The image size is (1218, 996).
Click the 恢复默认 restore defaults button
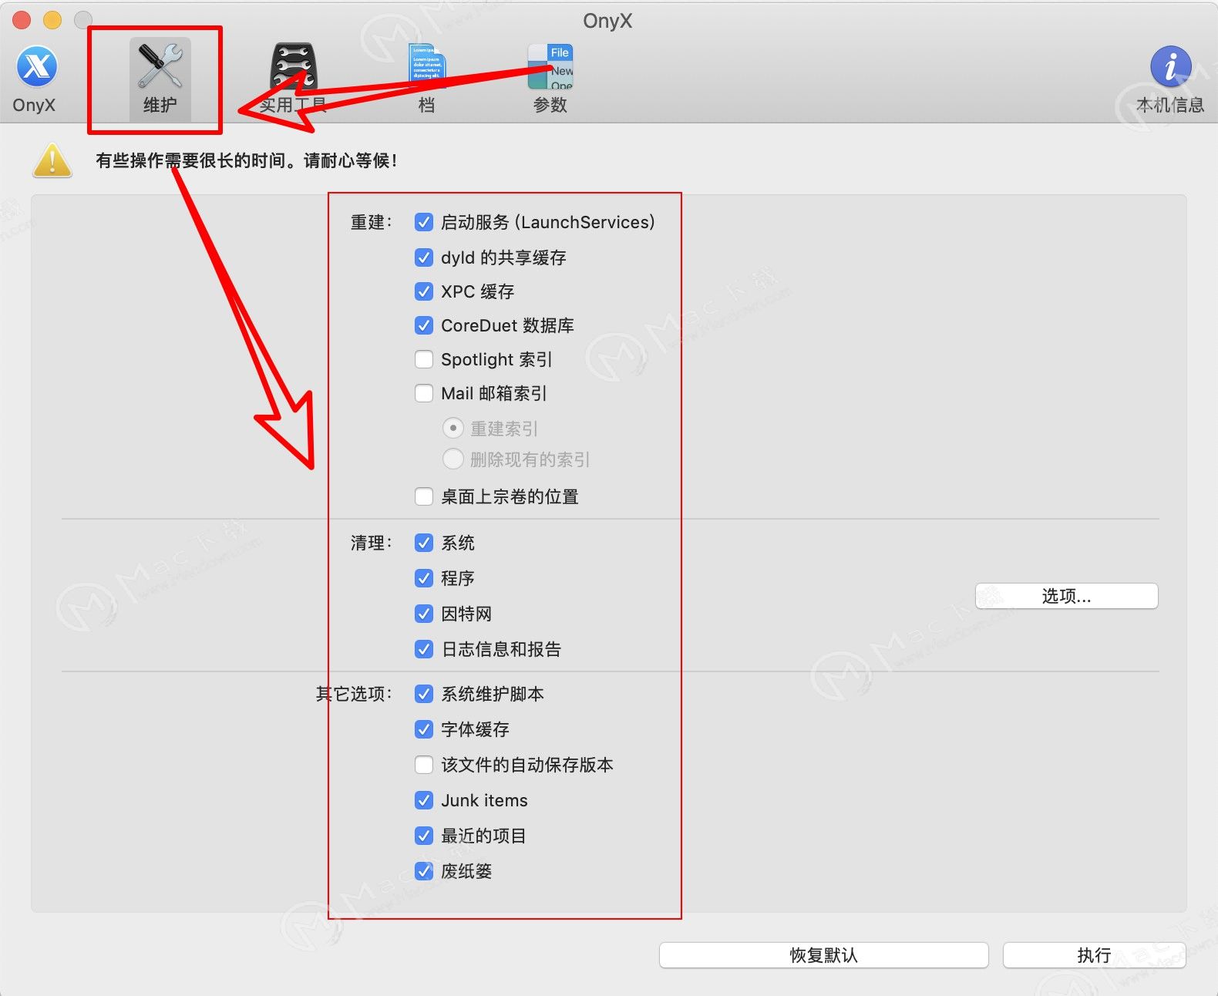[824, 955]
